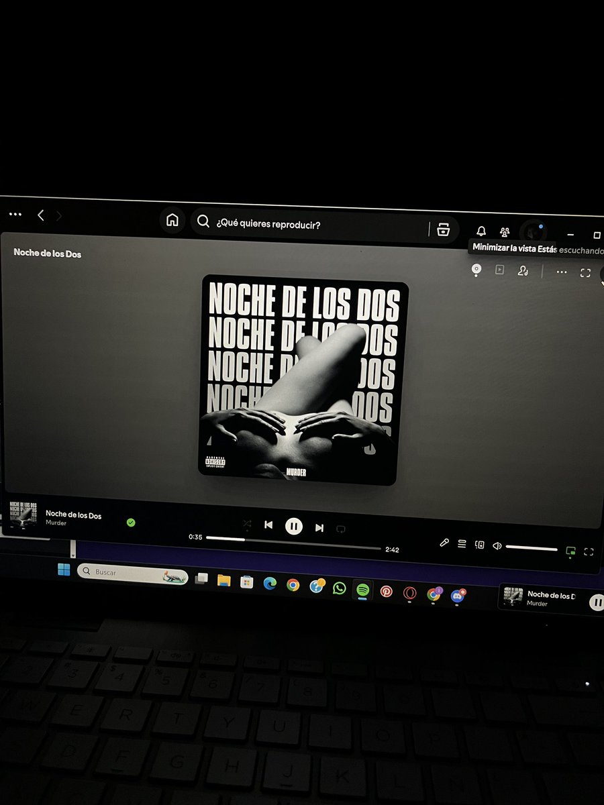Open song title link in player bar
Image resolution: width=604 pixels, height=805 pixels.
(x=73, y=515)
